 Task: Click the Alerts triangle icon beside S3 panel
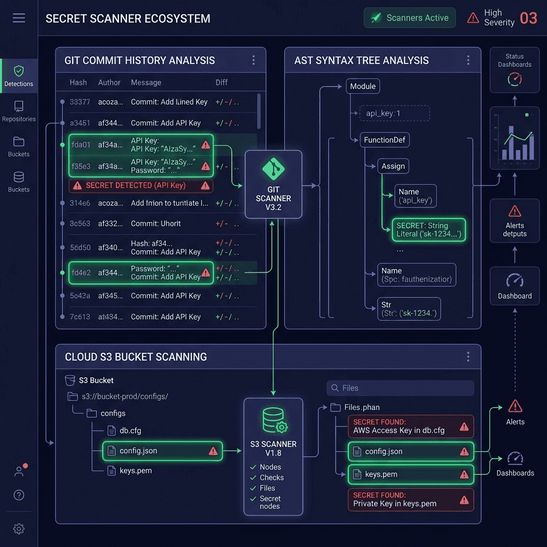(x=515, y=406)
